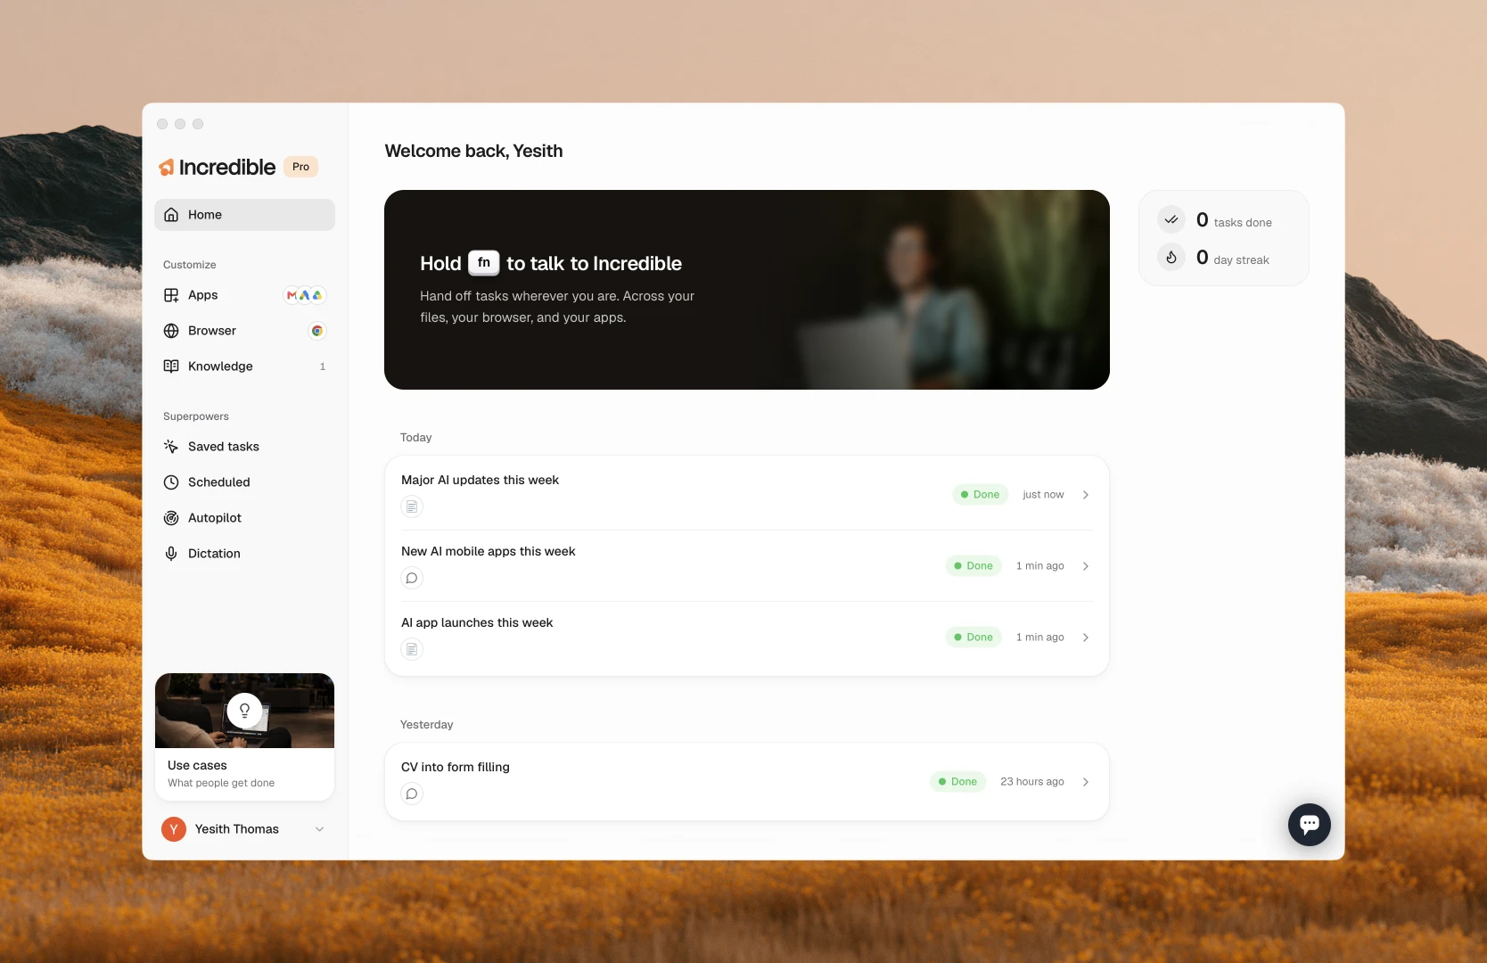The image size is (1487, 963).
Task: Click the 'Today' section label
Action: coord(415,438)
